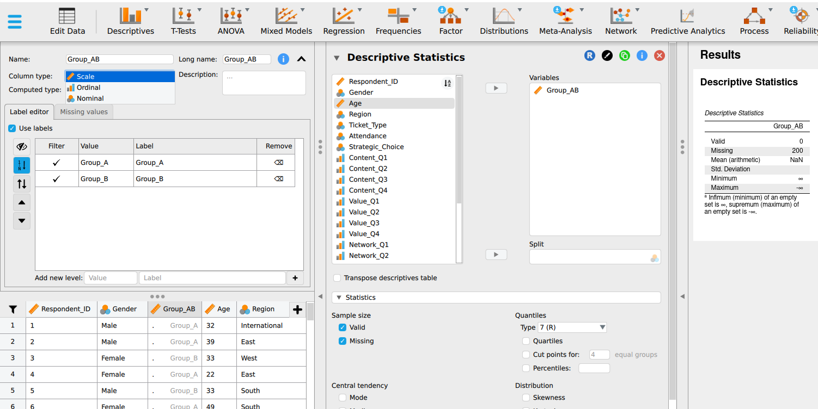Enable the Skewness checkbox

click(x=526, y=398)
